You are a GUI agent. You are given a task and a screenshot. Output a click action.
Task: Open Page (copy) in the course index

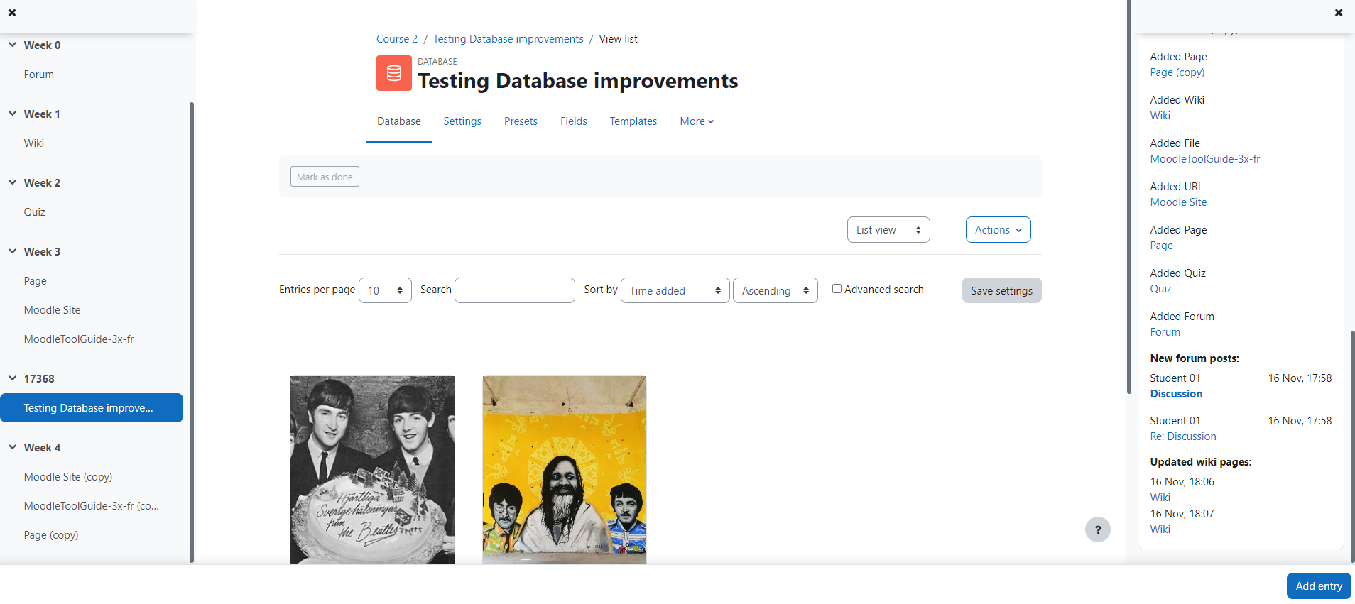pyautogui.click(x=51, y=535)
